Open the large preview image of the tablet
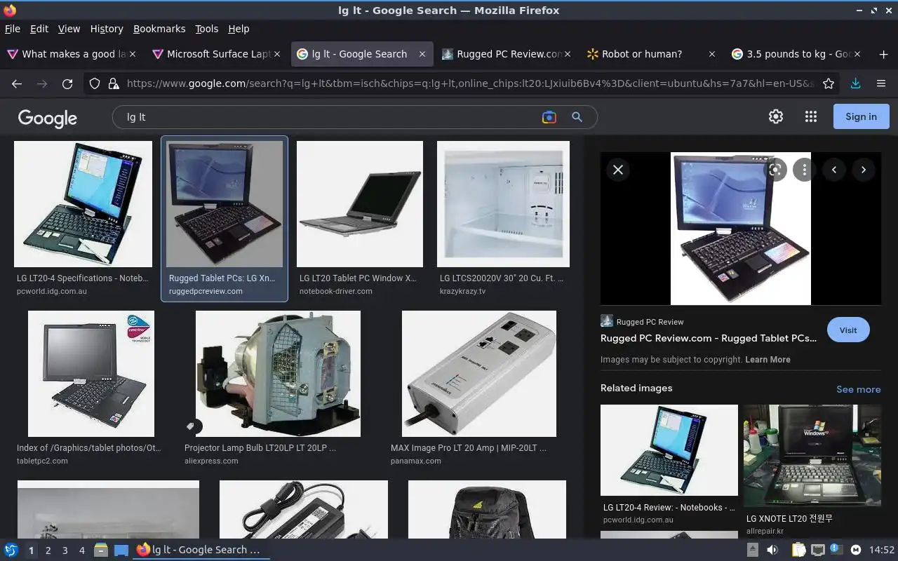 pos(741,229)
